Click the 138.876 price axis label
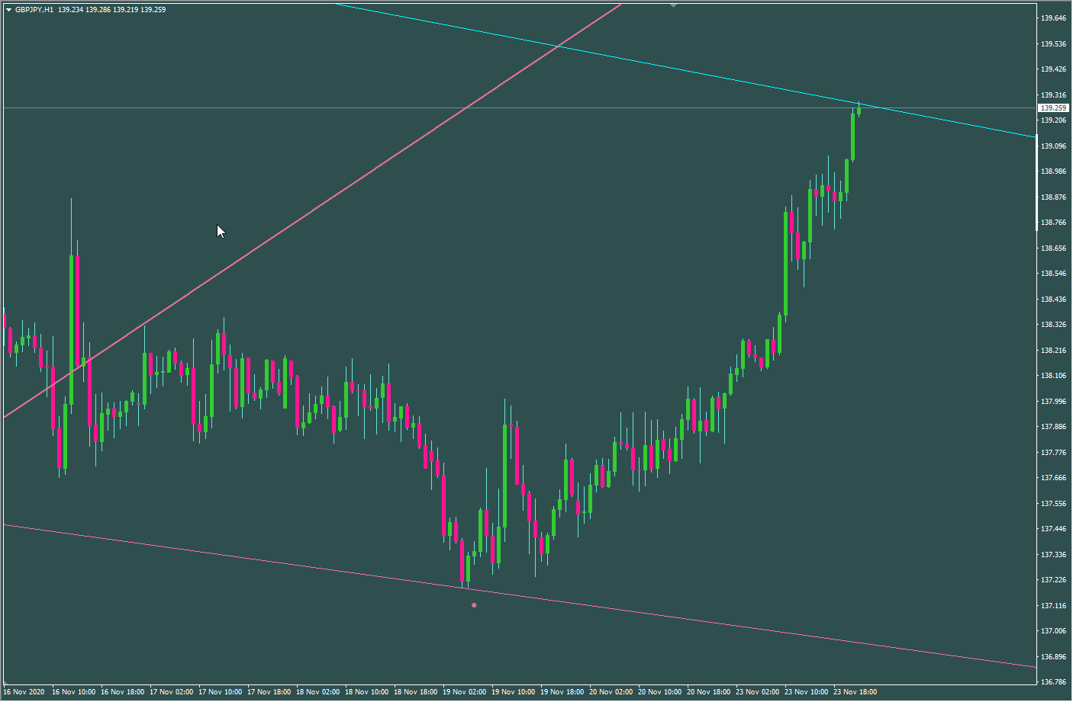 click(1053, 197)
